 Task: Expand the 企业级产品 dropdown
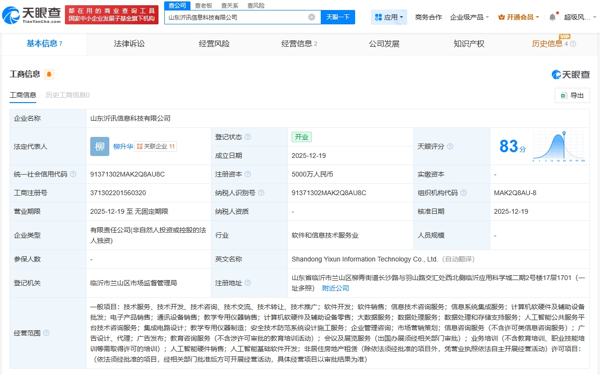469,17
